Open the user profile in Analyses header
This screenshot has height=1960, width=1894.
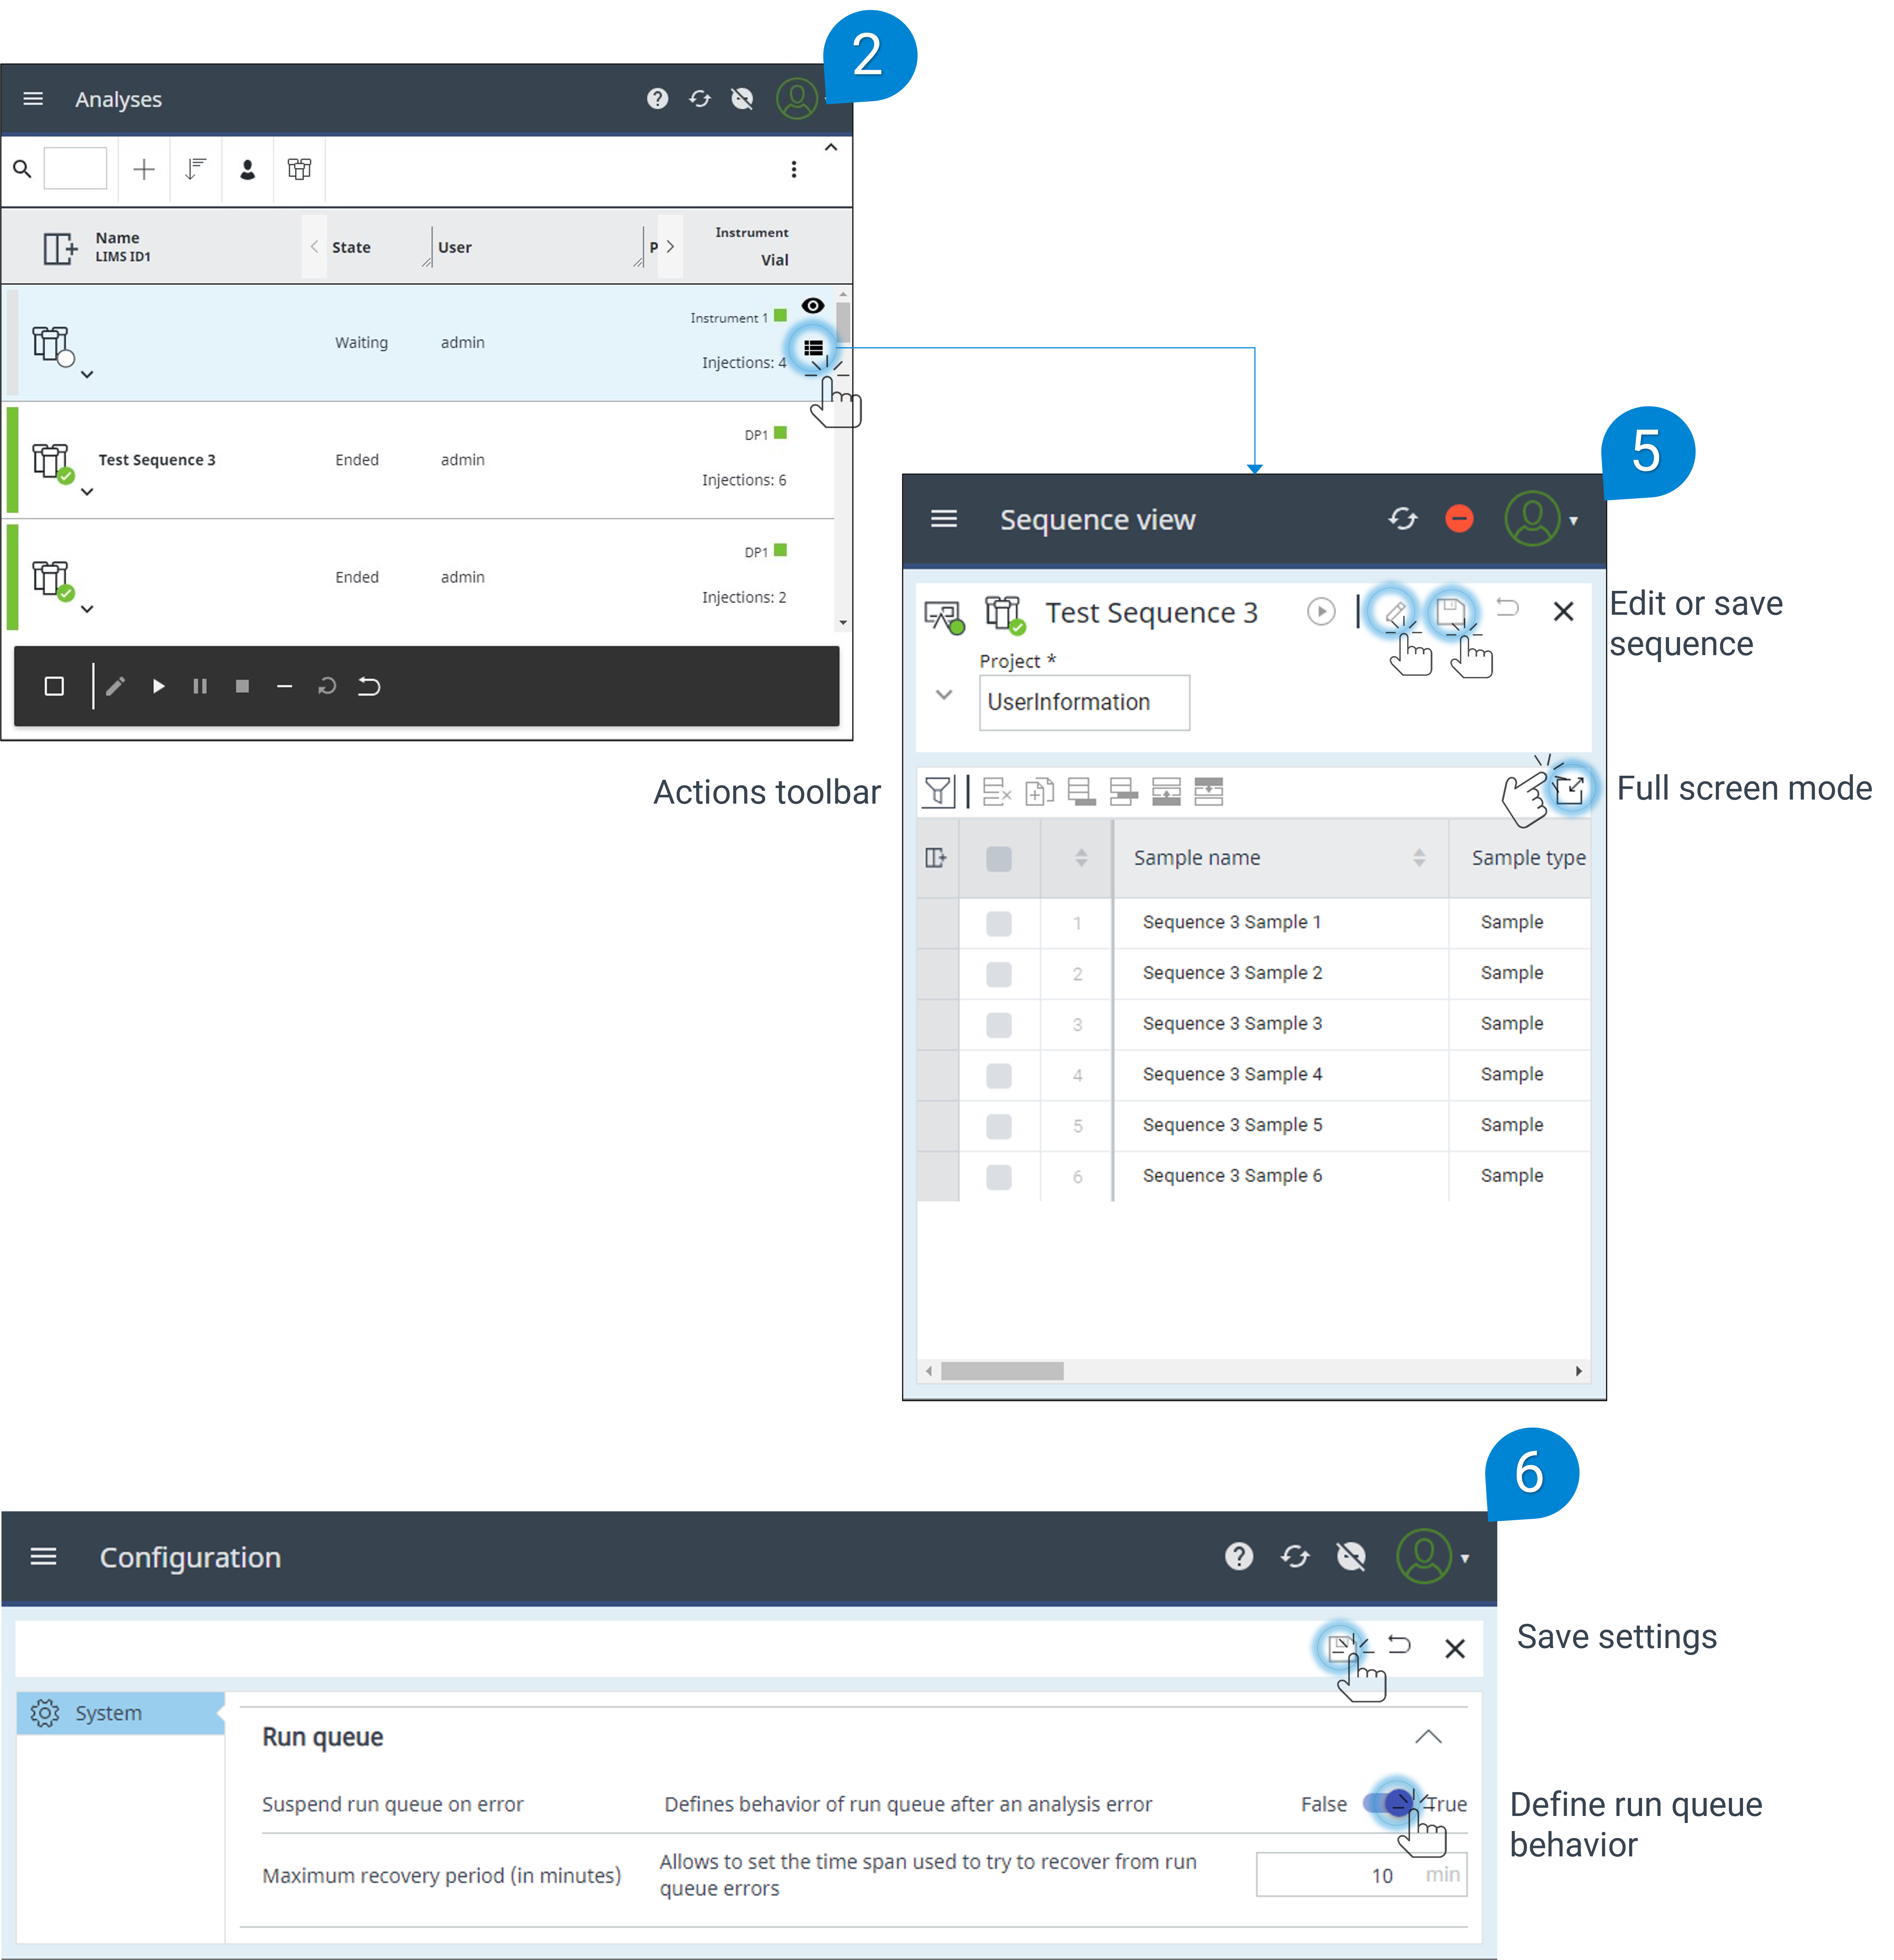tap(797, 99)
